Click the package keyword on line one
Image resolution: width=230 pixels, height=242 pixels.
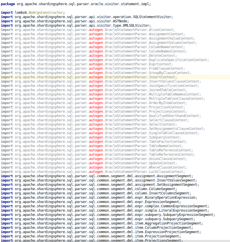click(x=8, y=4)
